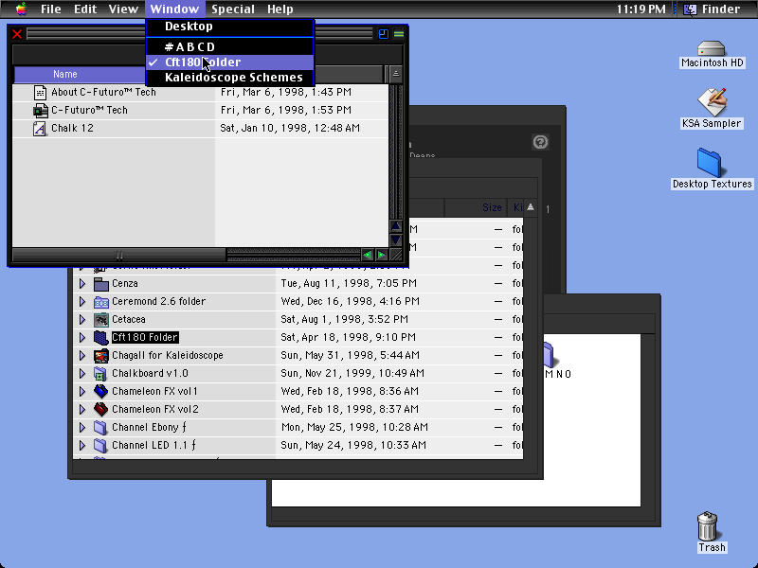Click the Channel Ebony ƒ folder icon
Image resolution: width=758 pixels, height=568 pixels.
[100, 428]
